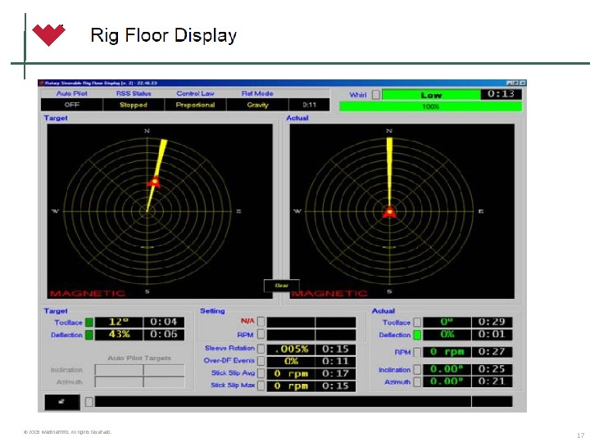
Task: Check the Stick Slip Avg checkbox
Action: tap(261, 373)
